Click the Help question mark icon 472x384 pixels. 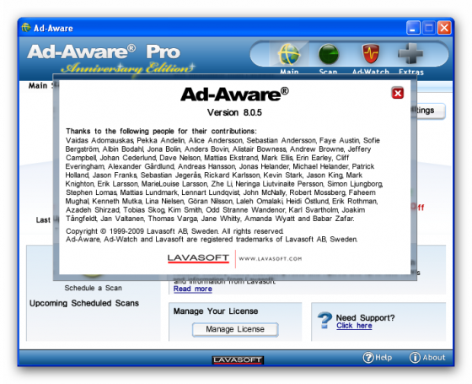367,358
